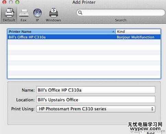Image resolution: width=166 pixels, height=134 pixels.
Task: Close the Add Printer window
Action: point(4,2)
